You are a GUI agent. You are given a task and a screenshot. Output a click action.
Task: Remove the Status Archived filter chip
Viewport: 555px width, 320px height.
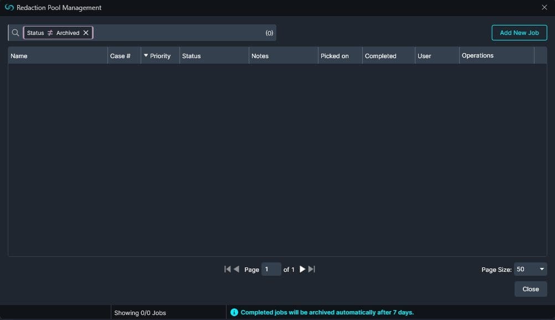(86, 33)
